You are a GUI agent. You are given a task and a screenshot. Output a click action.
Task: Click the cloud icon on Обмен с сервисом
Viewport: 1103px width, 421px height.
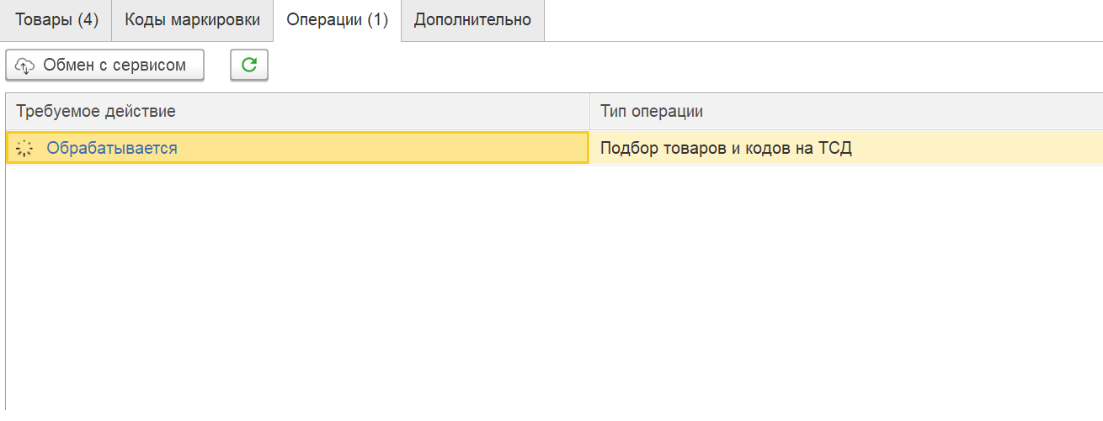click(x=25, y=66)
